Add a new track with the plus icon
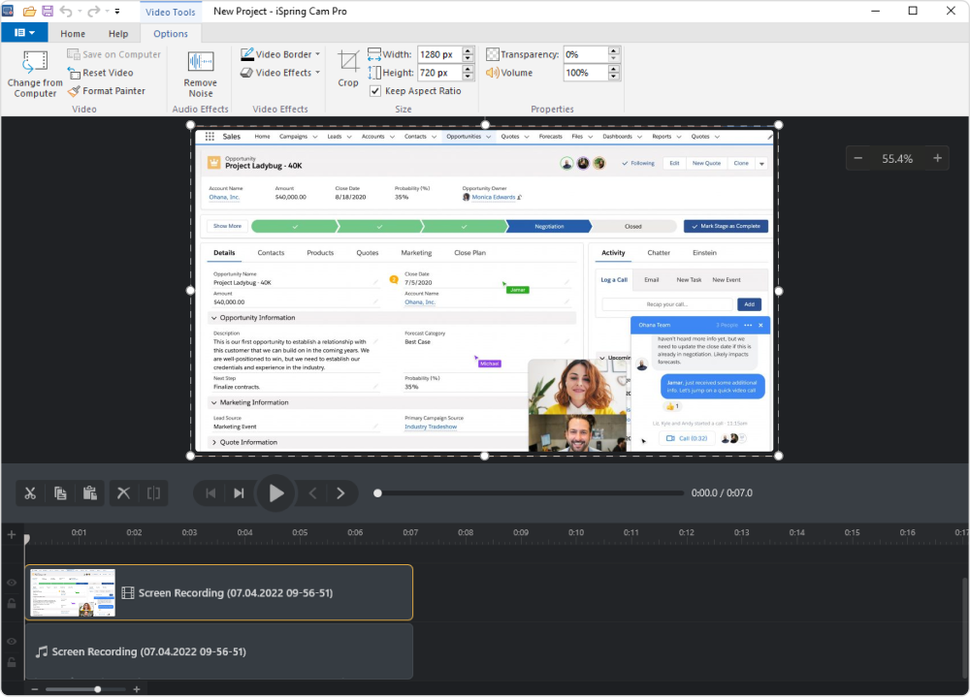 (11, 534)
